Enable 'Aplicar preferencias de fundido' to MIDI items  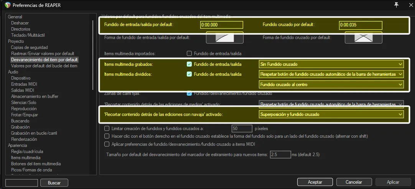click(x=107, y=144)
